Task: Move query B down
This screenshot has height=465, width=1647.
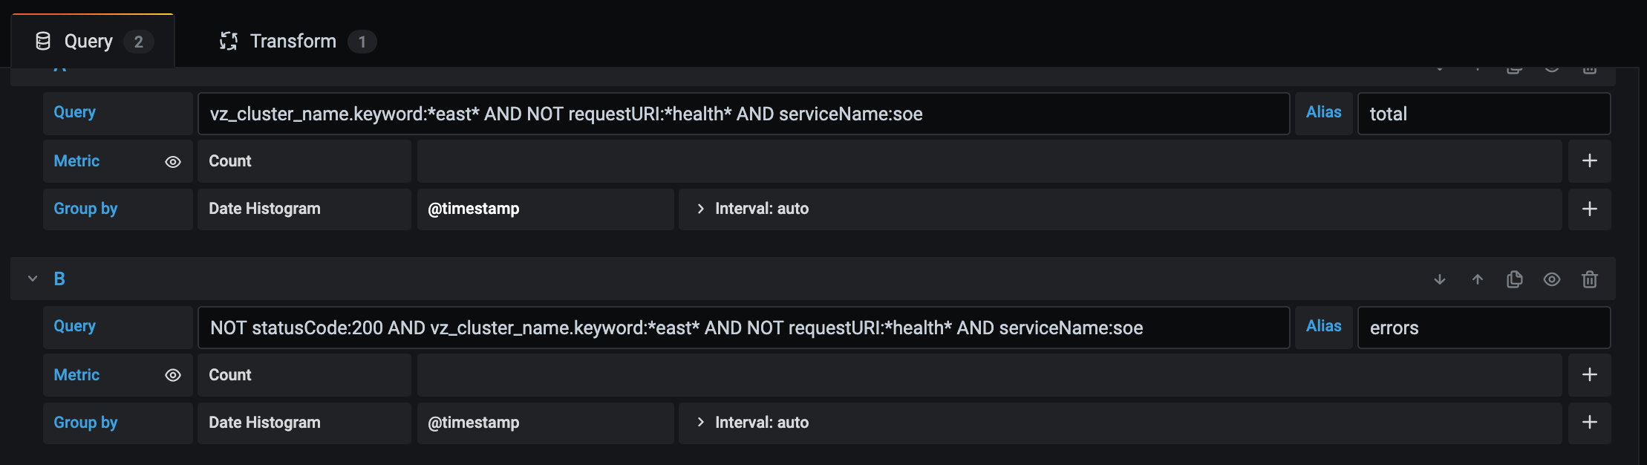Action: 1440,279
